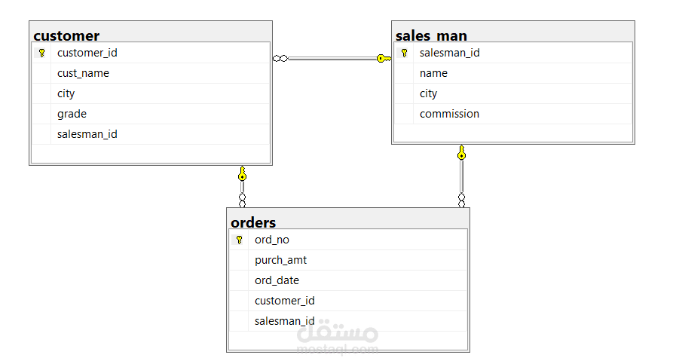This screenshot has width=676, height=364.
Task: Select the yellow key connector below the sales_man table
Action: [461, 154]
